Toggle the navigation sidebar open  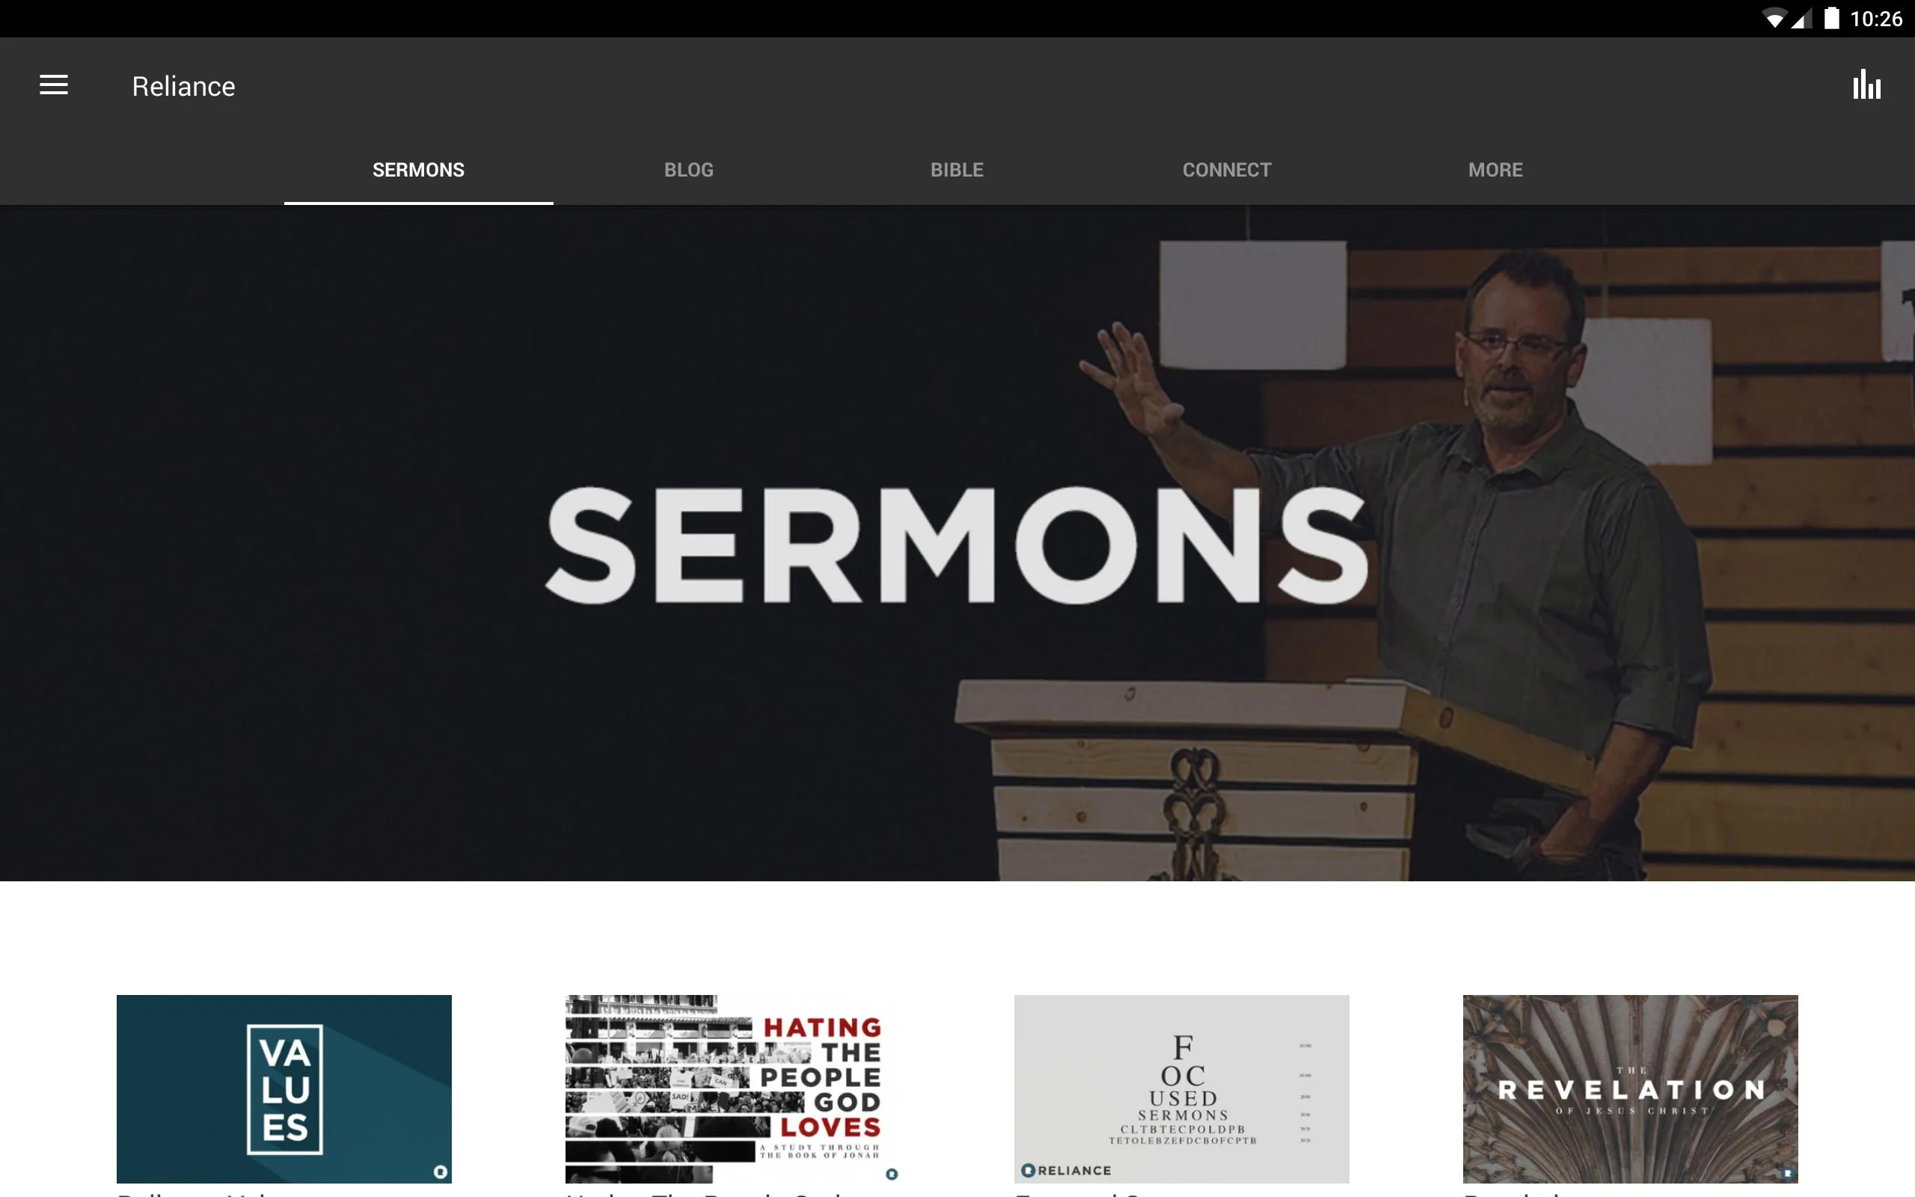54,85
